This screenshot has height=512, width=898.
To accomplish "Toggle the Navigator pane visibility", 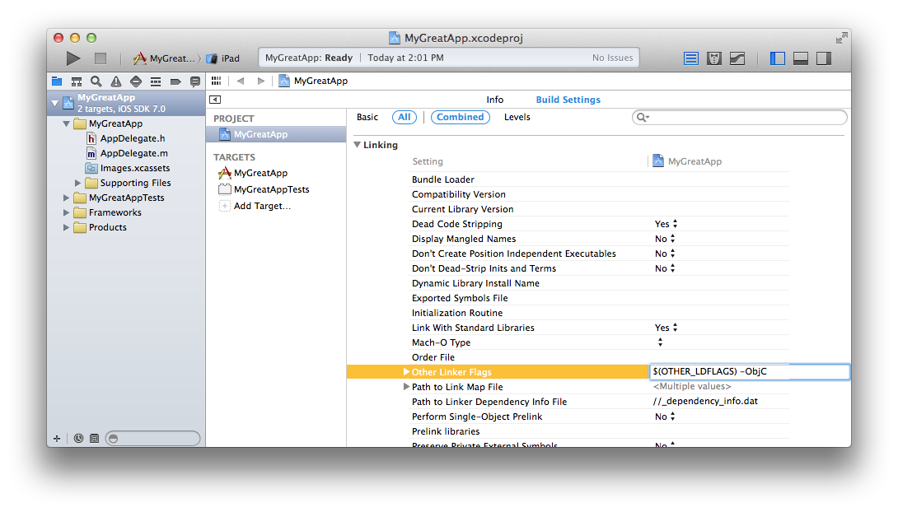I will point(777,58).
